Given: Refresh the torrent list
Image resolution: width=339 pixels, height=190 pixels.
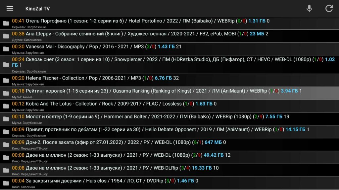Looking at the screenshot, I should point(329,8).
